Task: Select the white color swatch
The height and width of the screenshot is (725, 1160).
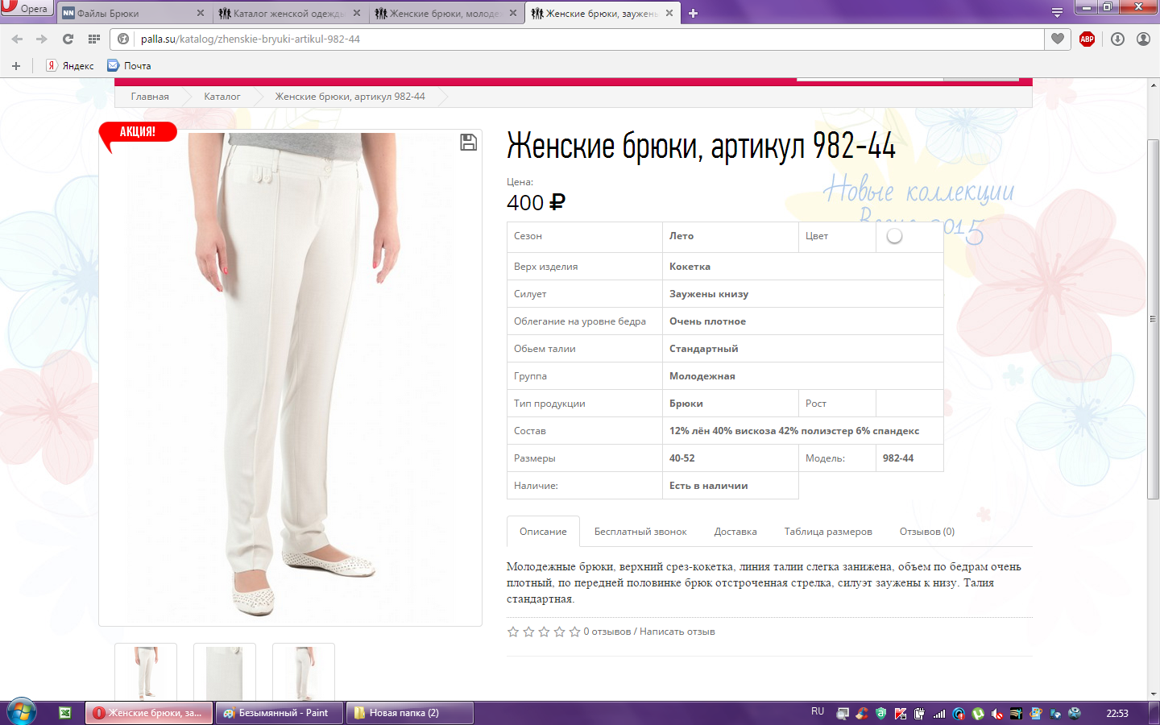Action: point(894,236)
